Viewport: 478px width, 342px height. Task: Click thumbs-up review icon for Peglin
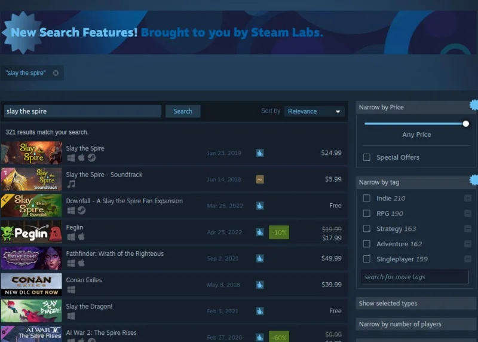(260, 232)
